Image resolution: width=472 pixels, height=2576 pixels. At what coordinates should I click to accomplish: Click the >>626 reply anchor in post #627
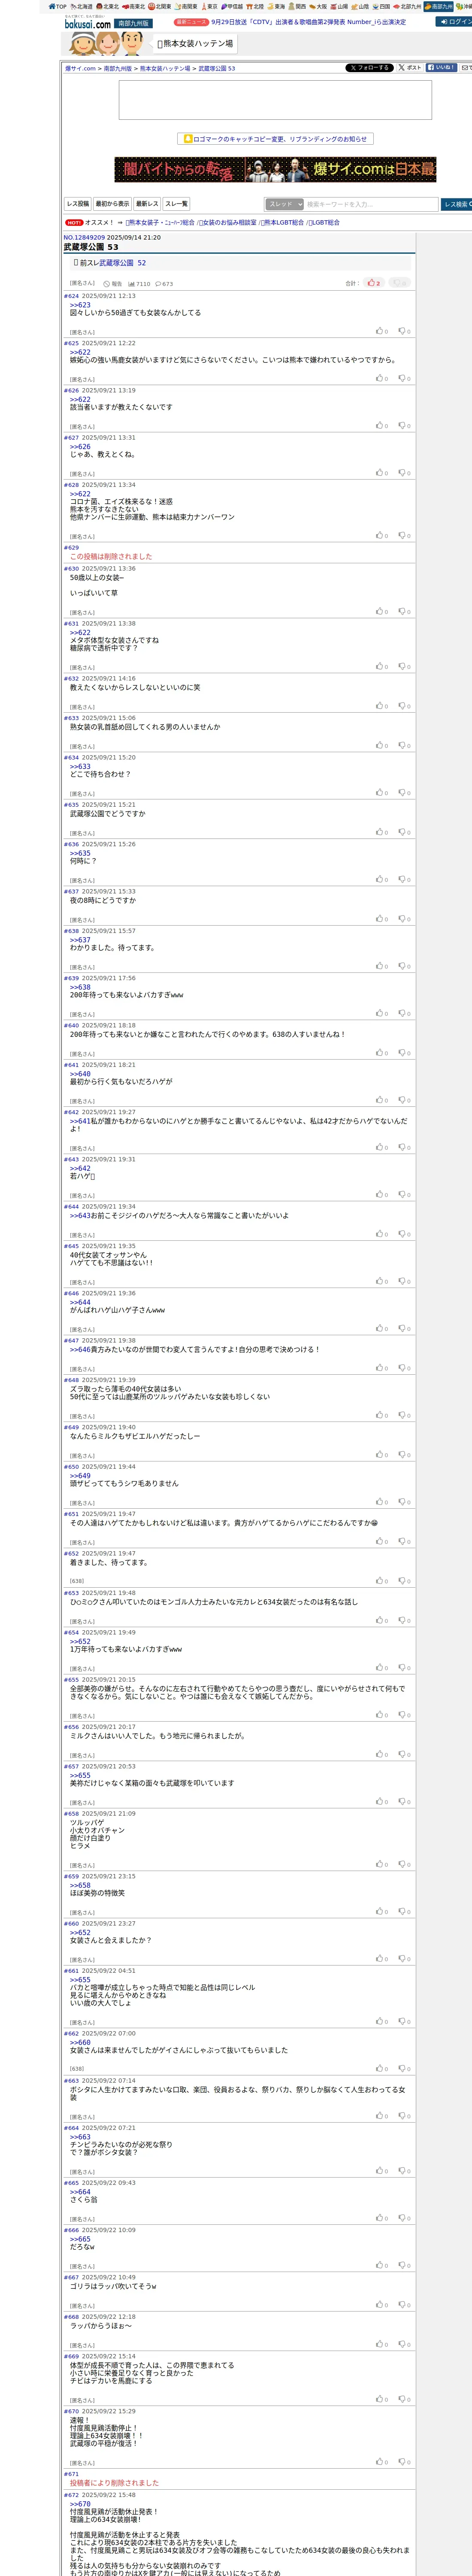[80, 446]
